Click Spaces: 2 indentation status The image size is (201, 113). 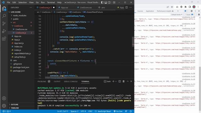coord(74,111)
